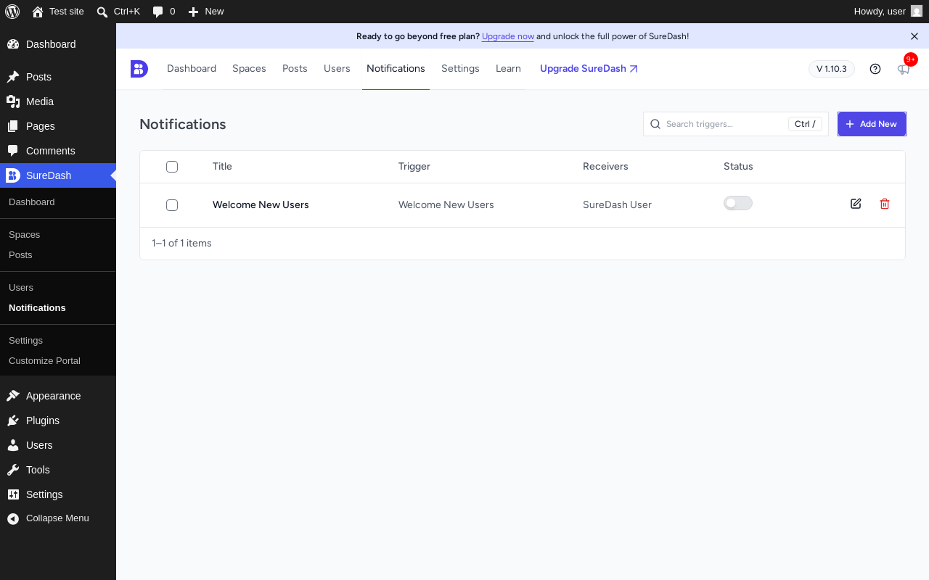Click the Upgrade now link in banner
This screenshot has width=929, height=580.
tap(508, 36)
